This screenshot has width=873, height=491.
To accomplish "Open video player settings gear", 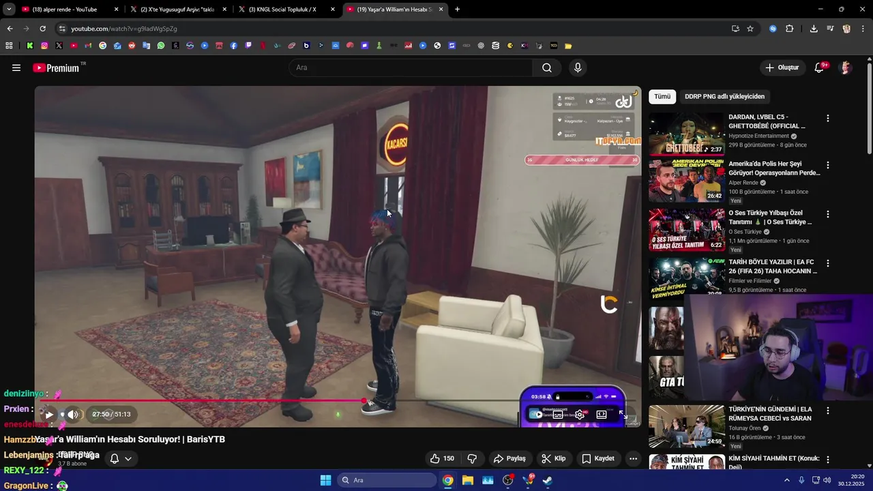I will click(580, 415).
